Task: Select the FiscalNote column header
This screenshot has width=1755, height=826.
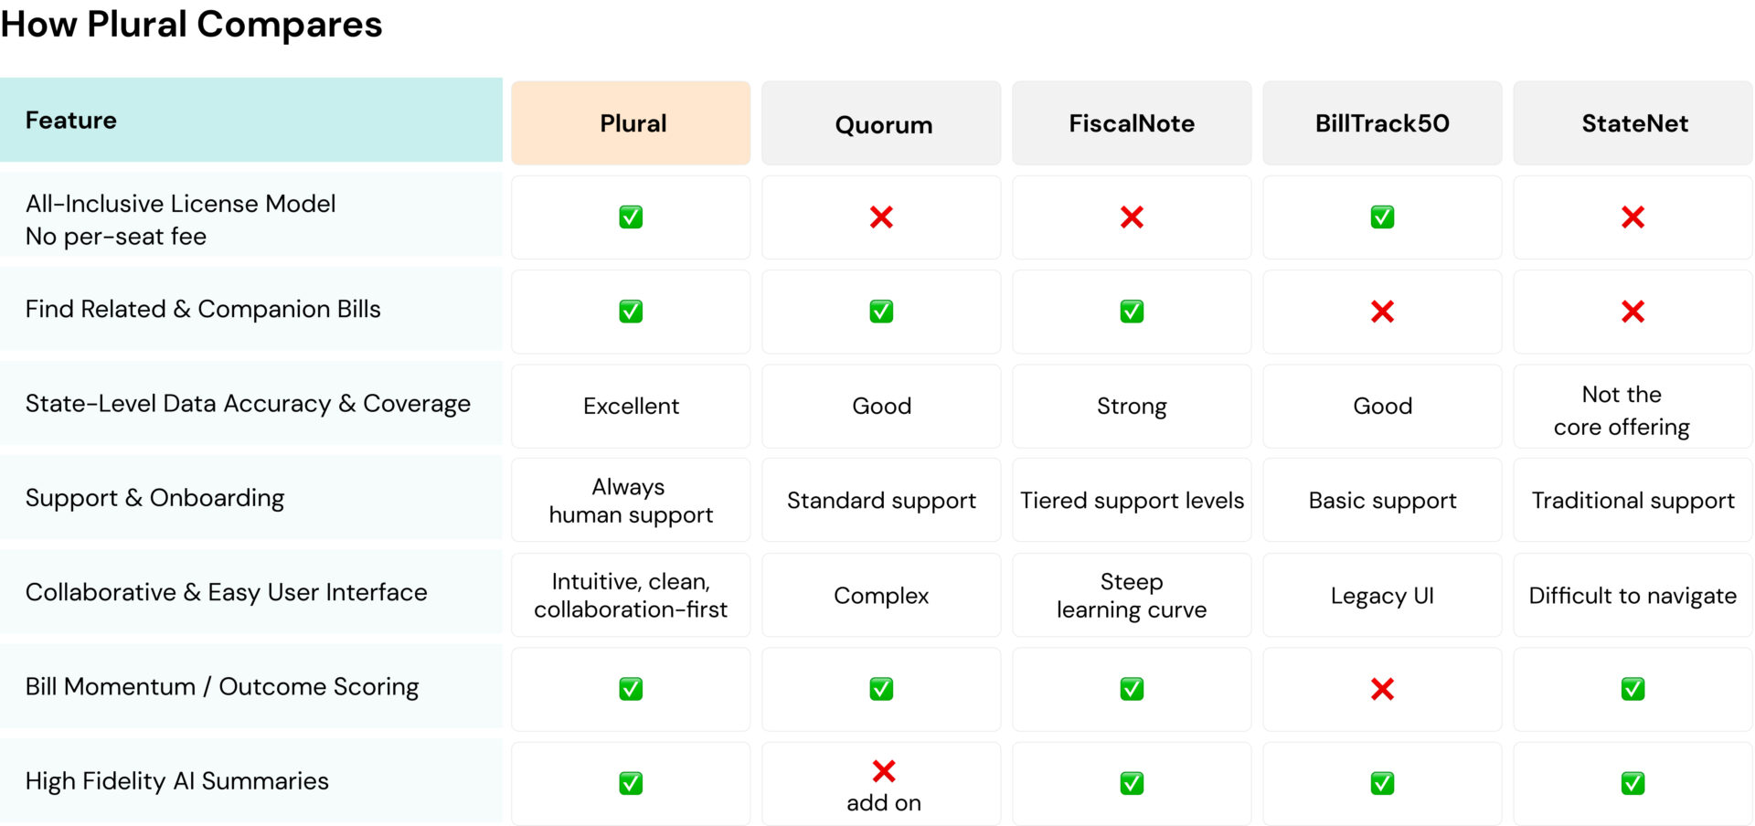Action: (x=1132, y=123)
